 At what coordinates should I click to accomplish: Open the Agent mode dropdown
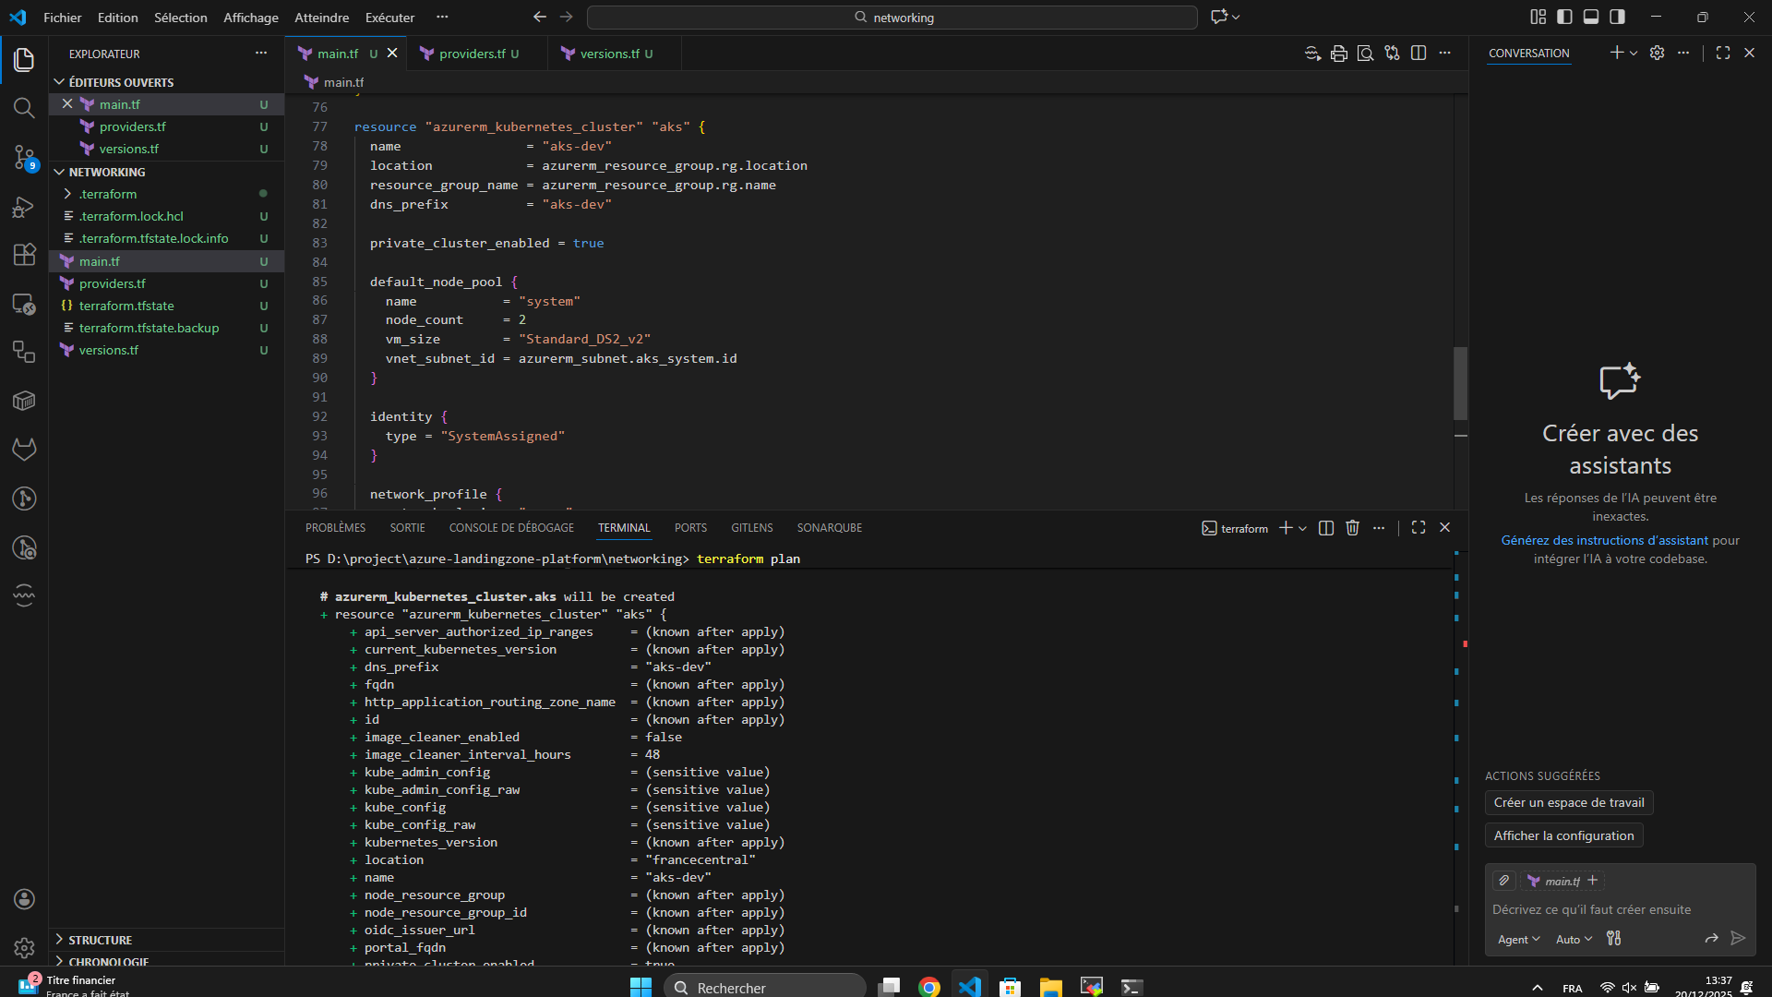pyautogui.click(x=1518, y=939)
